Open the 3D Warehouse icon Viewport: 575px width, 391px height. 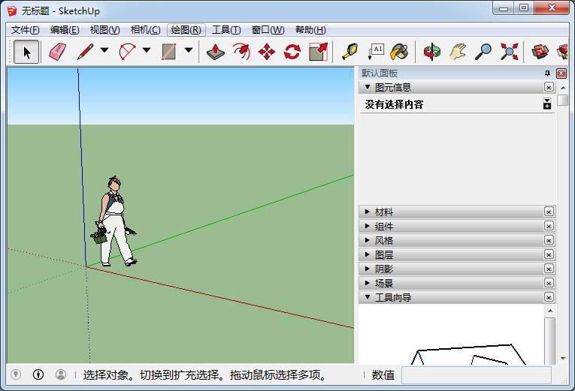pos(540,52)
